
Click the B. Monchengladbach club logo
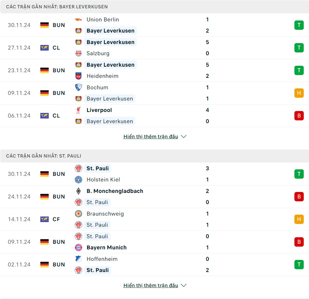78,191
